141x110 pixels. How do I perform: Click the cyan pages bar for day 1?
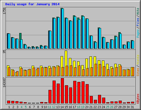point(9,41)
